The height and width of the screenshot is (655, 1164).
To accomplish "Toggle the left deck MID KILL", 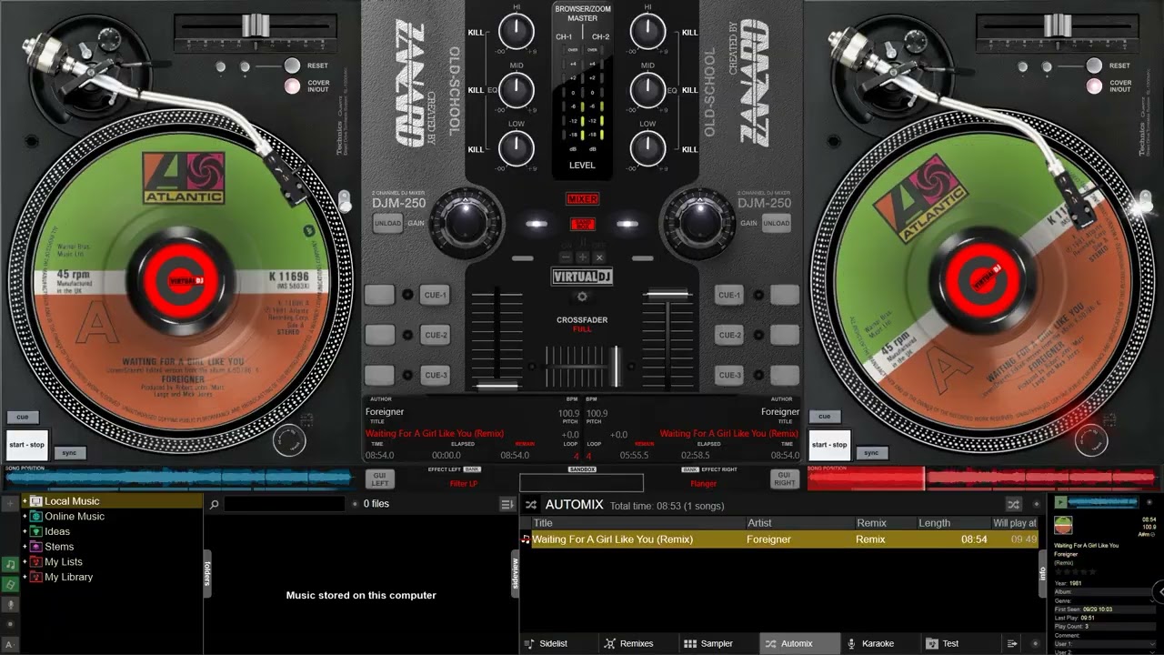I will [476, 90].
